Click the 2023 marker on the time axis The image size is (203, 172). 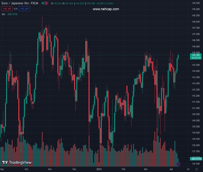99,169
